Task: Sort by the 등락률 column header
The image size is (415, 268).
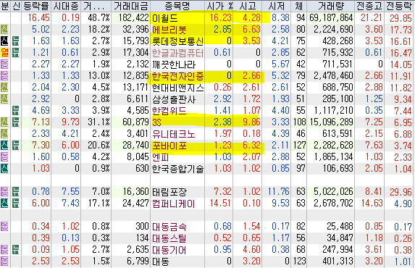Action: [36, 6]
